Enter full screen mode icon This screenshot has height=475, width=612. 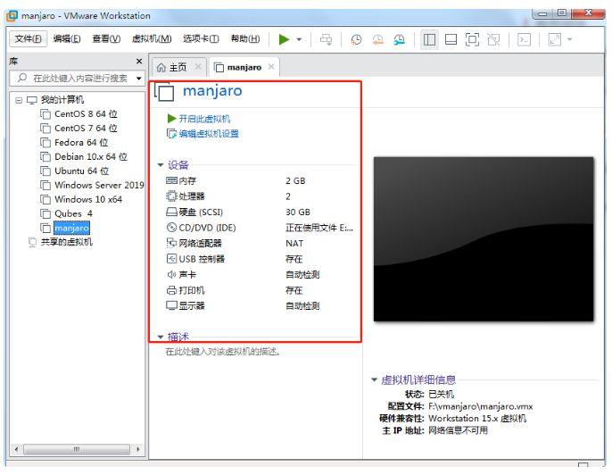coord(472,39)
